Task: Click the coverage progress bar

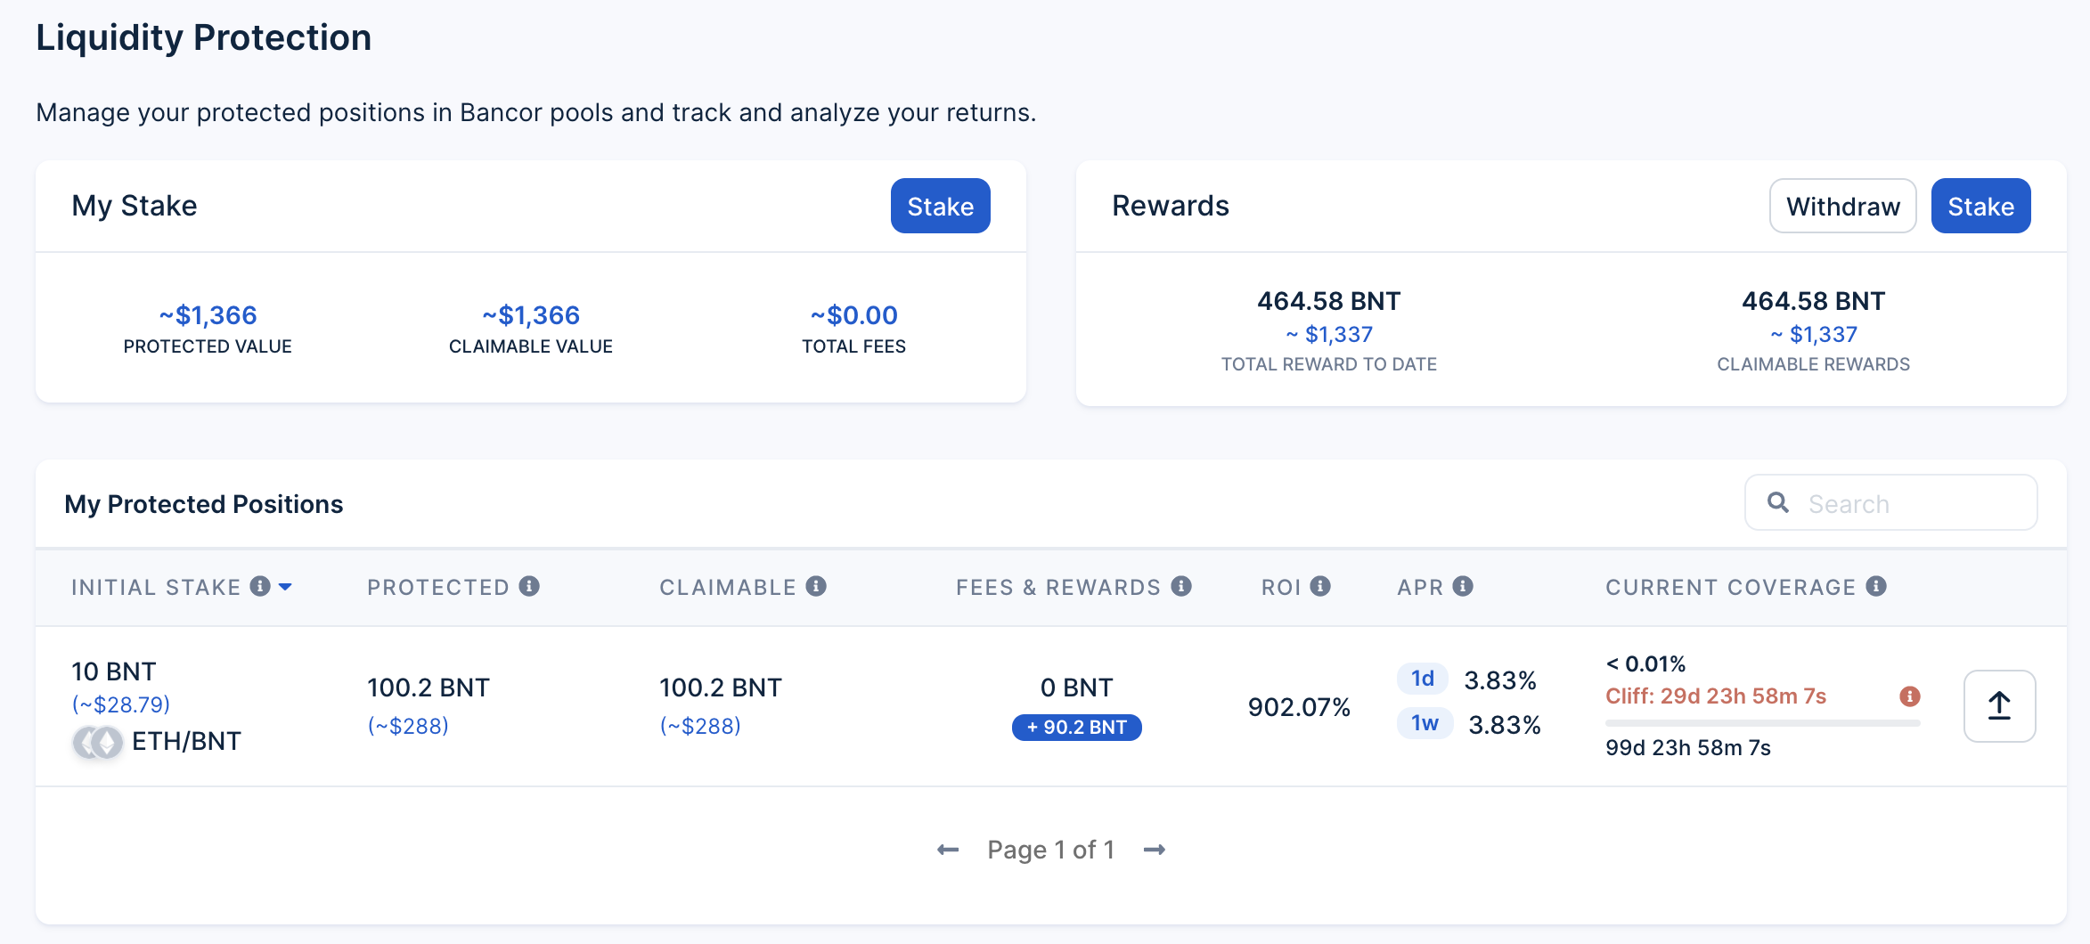Action: [1761, 721]
